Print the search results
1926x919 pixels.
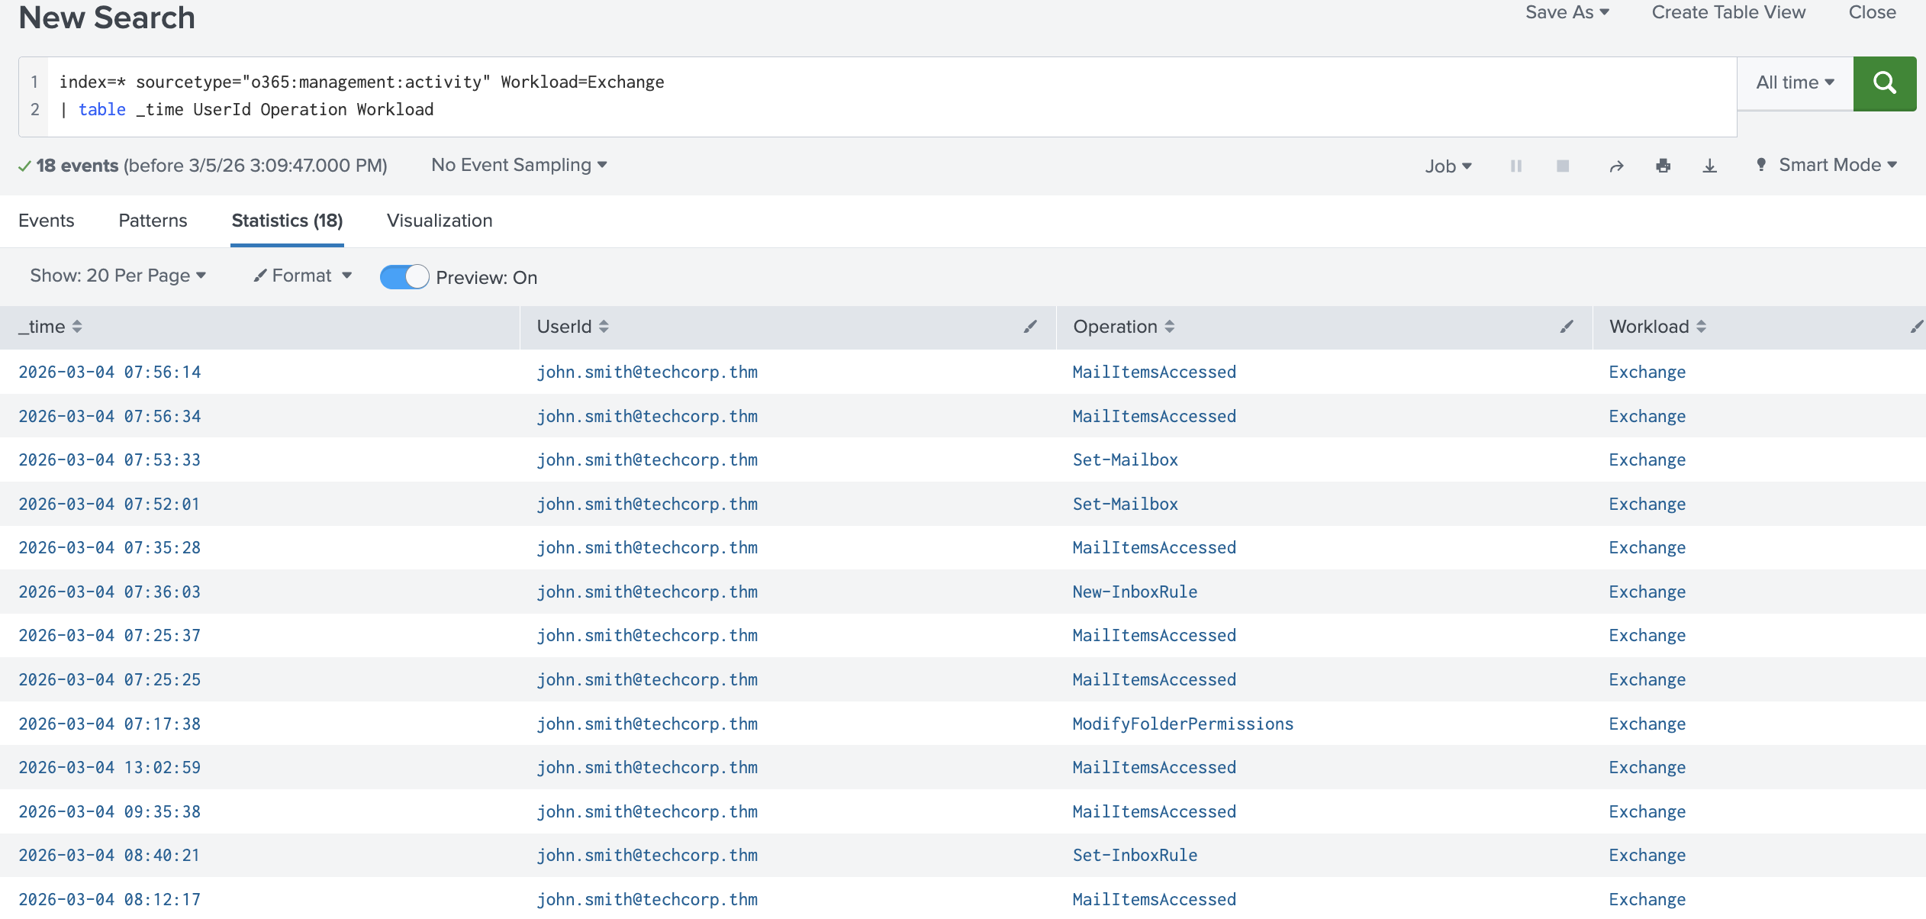pyautogui.click(x=1664, y=166)
